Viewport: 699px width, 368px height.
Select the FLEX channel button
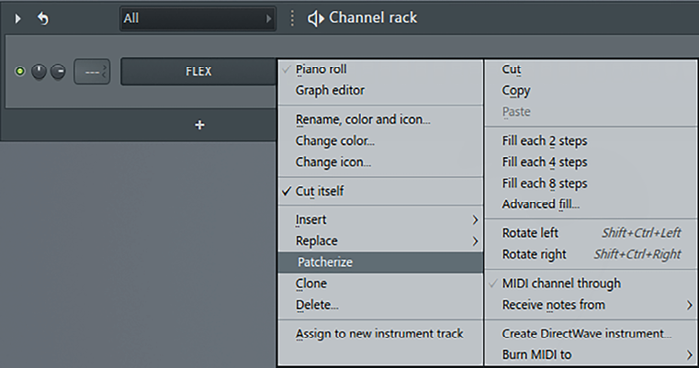click(198, 72)
